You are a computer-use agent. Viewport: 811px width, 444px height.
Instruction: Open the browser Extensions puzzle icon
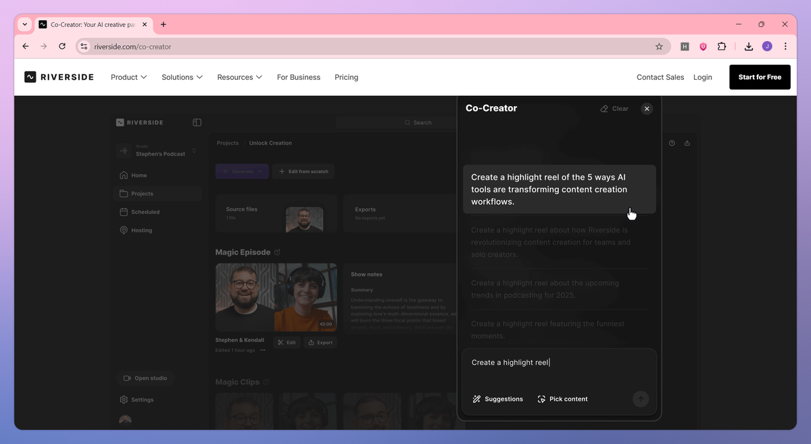[x=722, y=47]
